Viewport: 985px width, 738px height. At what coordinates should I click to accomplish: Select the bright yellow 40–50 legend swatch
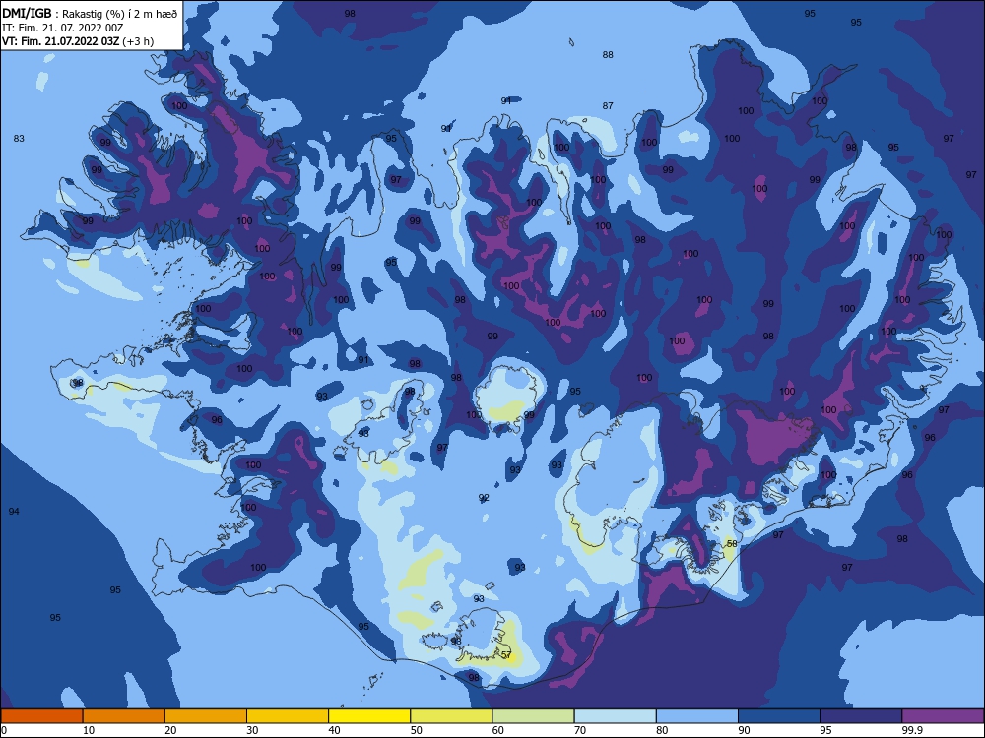(x=369, y=716)
